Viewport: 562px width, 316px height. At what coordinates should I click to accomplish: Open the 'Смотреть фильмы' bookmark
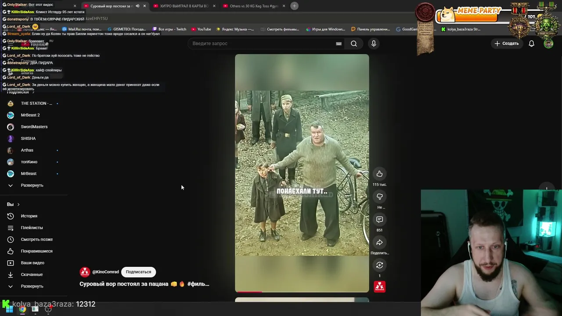[x=279, y=29]
